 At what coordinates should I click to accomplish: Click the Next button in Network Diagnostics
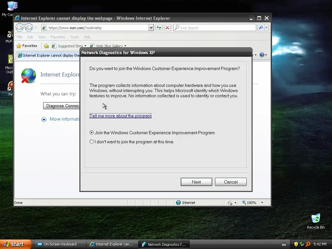click(196, 182)
